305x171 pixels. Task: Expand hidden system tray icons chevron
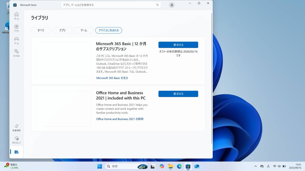pos(255,166)
